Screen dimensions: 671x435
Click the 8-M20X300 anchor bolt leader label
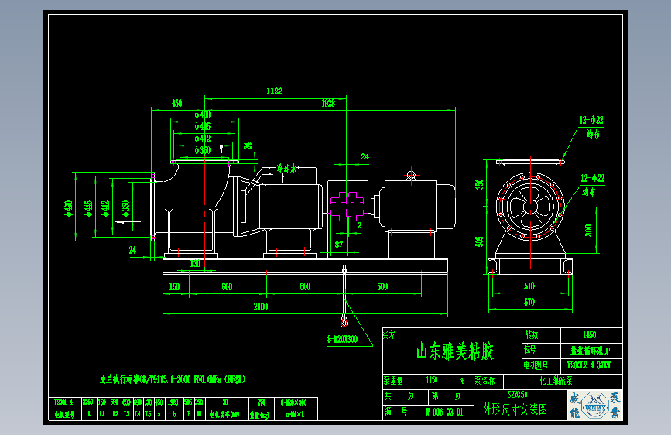pyautogui.click(x=342, y=340)
